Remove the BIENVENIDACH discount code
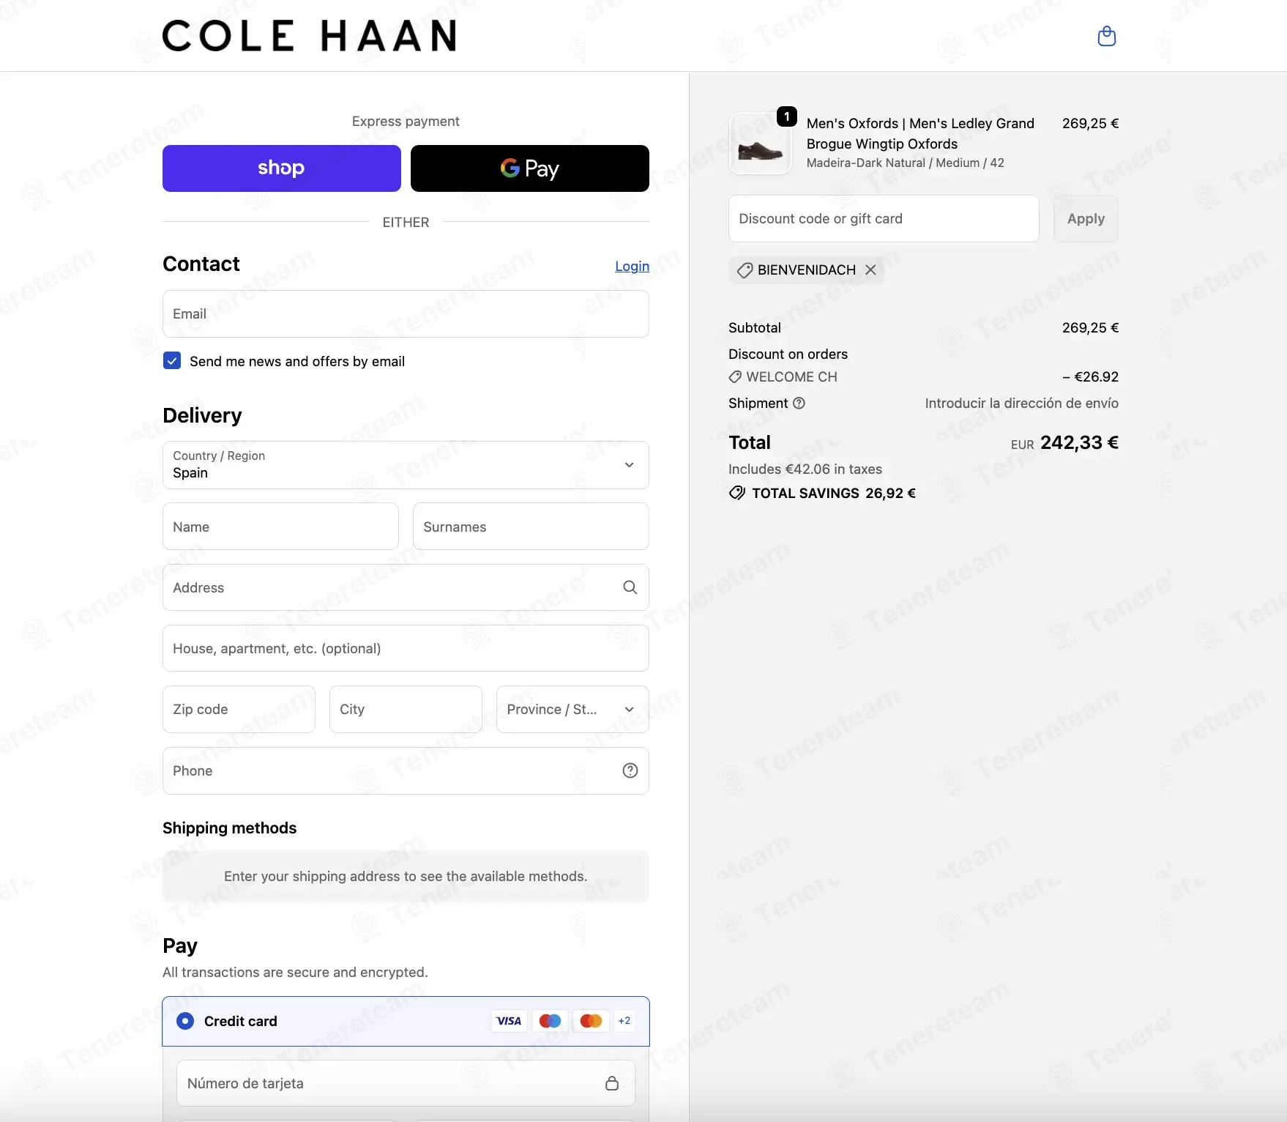Image resolution: width=1287 pixels, height=1122 pixels. coord(870,270)
